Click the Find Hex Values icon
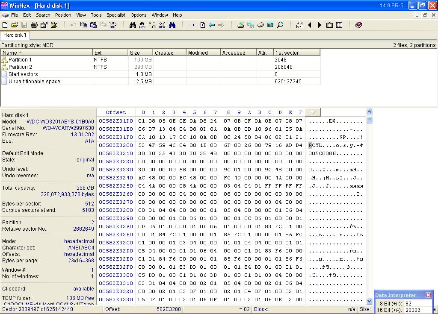This screenshot has width=438, height=314. 142,25
